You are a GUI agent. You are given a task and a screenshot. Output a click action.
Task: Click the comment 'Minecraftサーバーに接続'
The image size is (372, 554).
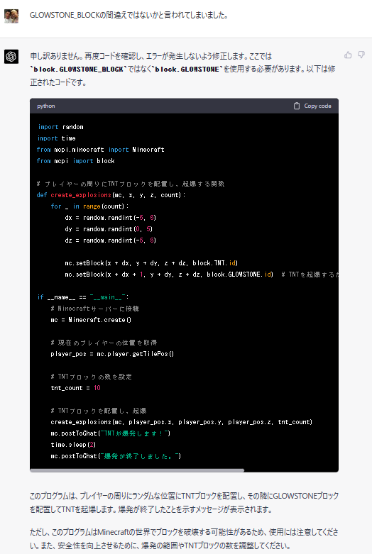click(94, 309)
